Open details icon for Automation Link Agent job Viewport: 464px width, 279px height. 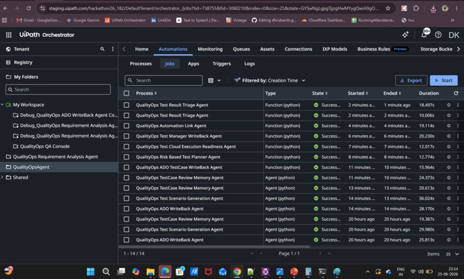click(449, 125)
